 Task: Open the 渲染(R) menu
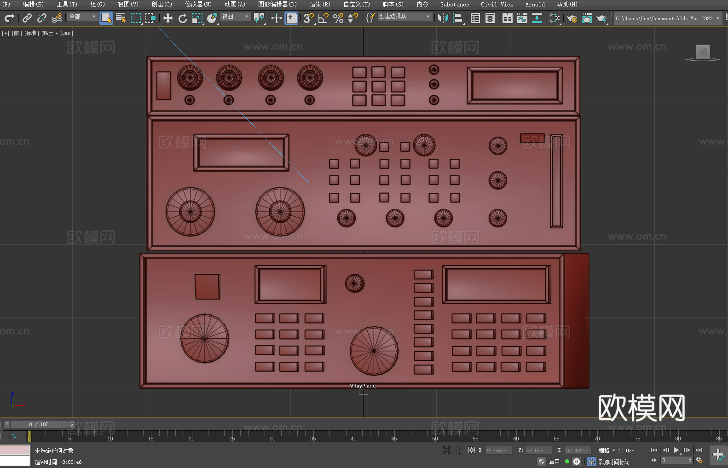click(x=320, y=4)
